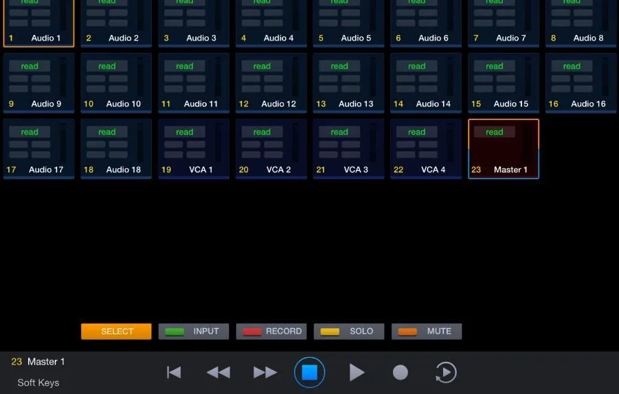This screenshot has height=394, width=619.
Task: Arm recording with the round record button
Action: (401, 372)
